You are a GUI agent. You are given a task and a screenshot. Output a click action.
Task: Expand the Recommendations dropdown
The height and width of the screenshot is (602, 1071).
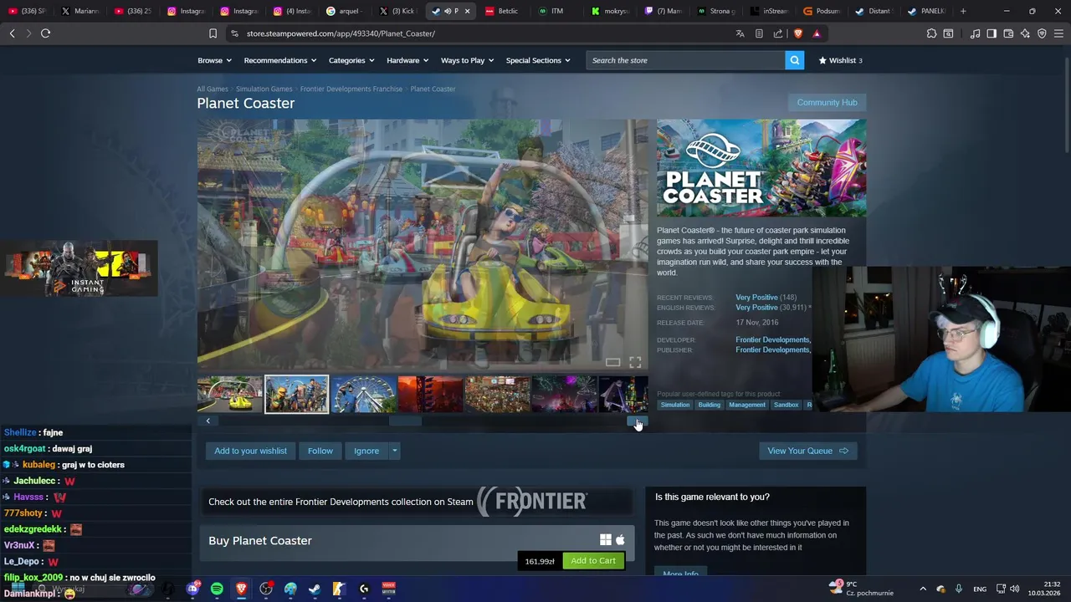(x=279, y=60)
